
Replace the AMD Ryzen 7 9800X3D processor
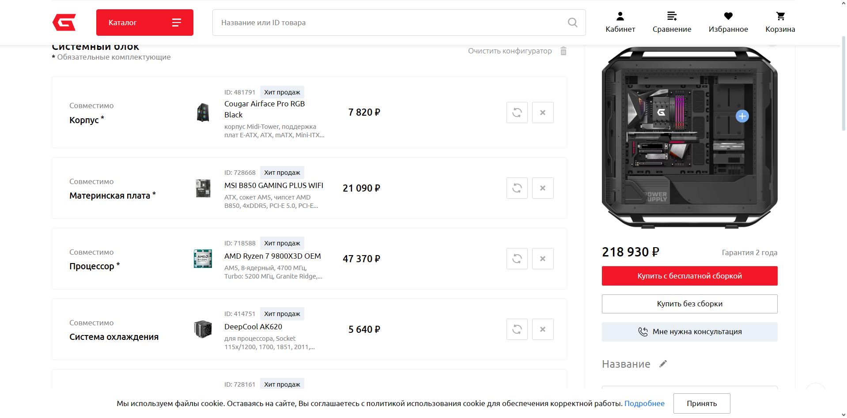coord(517,259)
